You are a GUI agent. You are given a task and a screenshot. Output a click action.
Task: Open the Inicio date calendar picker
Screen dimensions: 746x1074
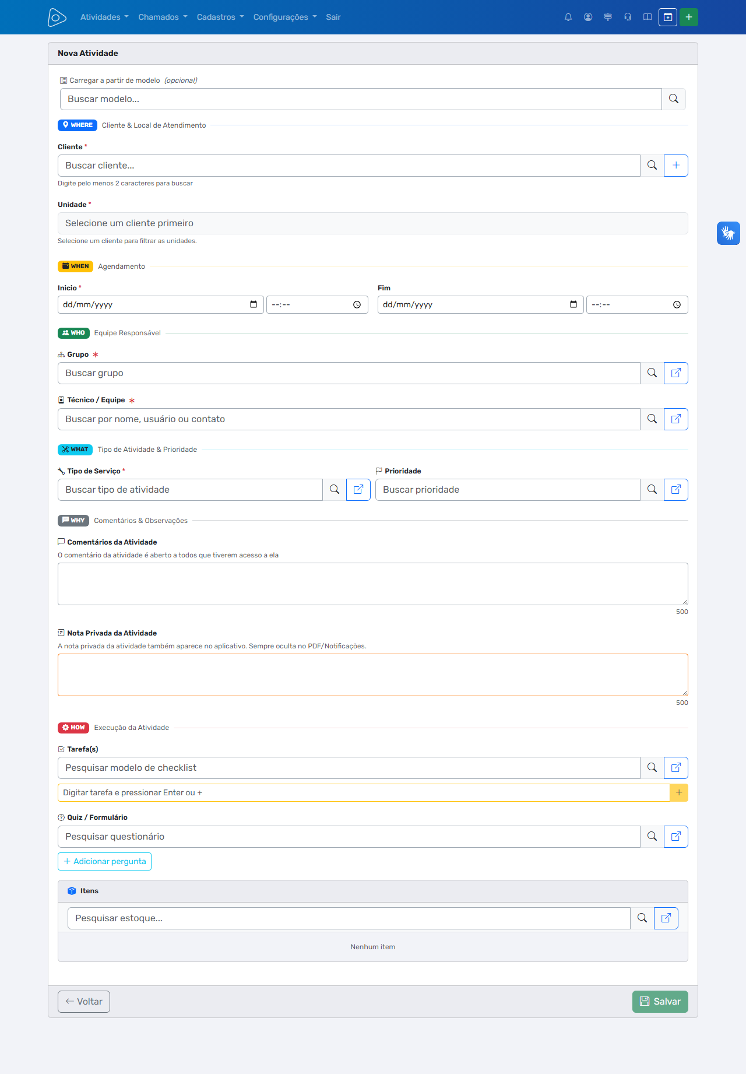coord(254,304)
